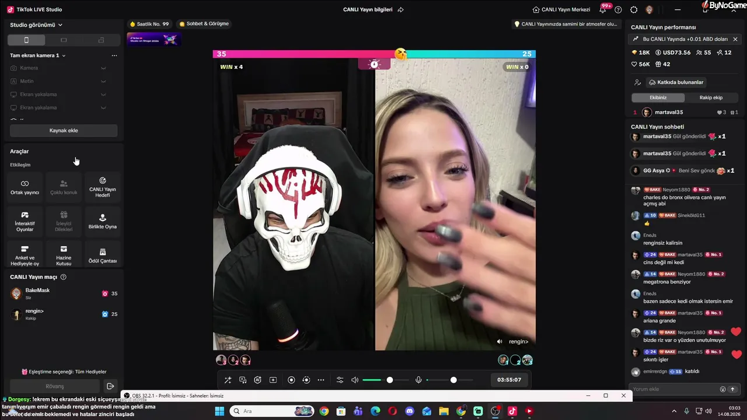Open CANLI Yayın Merkezi

(x=561, y=9)
